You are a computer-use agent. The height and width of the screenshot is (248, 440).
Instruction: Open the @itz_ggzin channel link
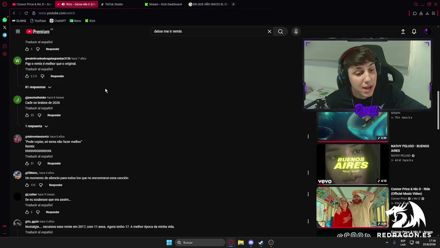[x=32, y=221]
